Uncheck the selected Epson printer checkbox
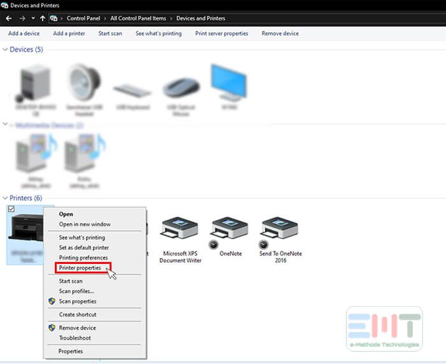446x364 pixels. click(11, 209)
